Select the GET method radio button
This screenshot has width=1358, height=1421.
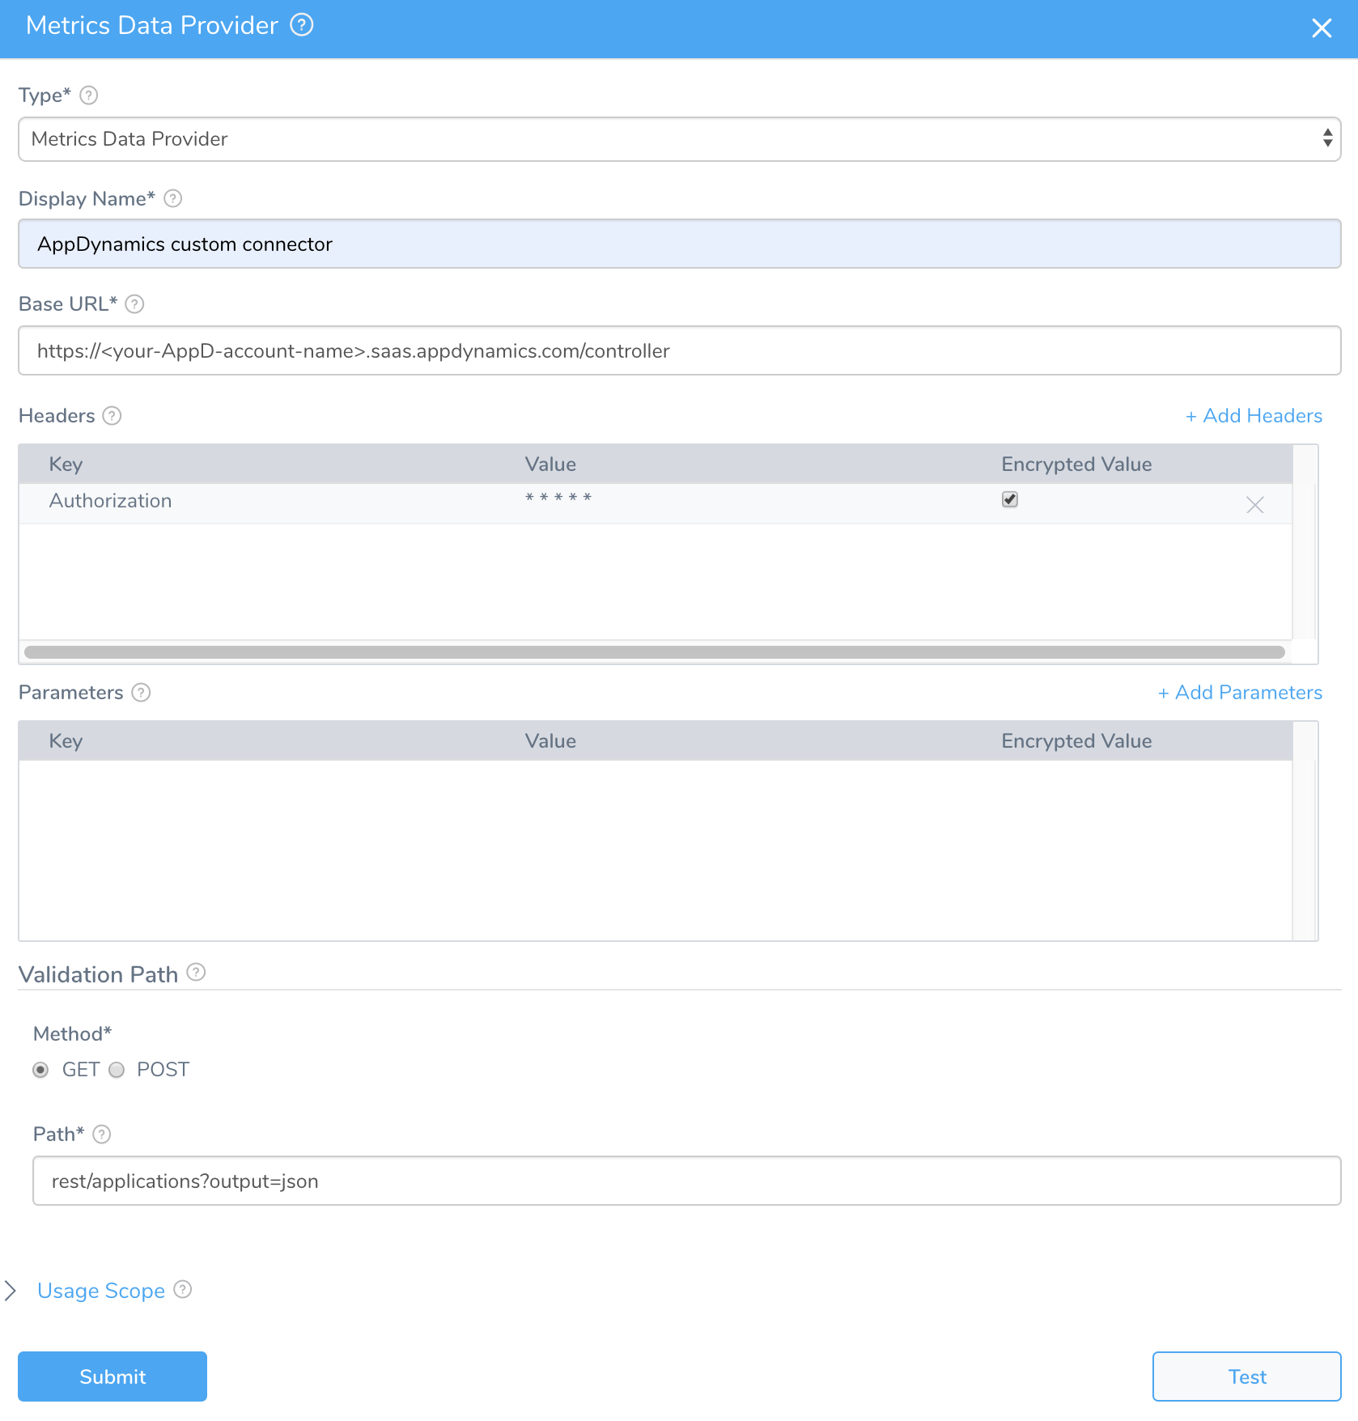click(x=40, y=1070)
